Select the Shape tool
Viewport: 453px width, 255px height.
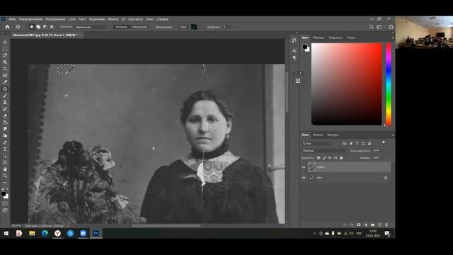[5, 162]
